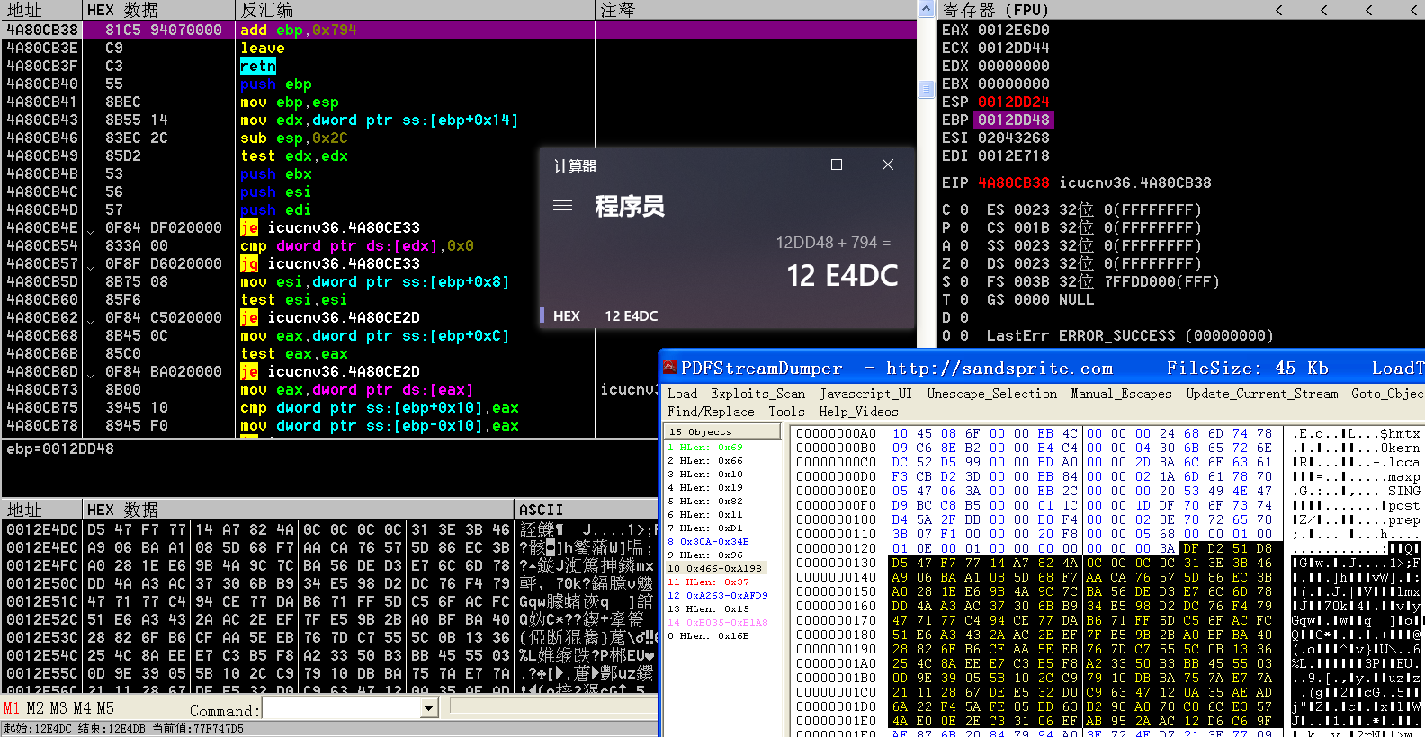Toggle the Z flag value

pos(964,263)
